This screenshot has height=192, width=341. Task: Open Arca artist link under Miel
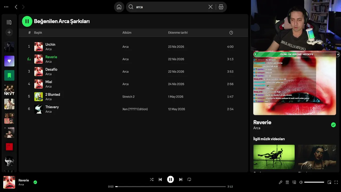click(48, 86)
